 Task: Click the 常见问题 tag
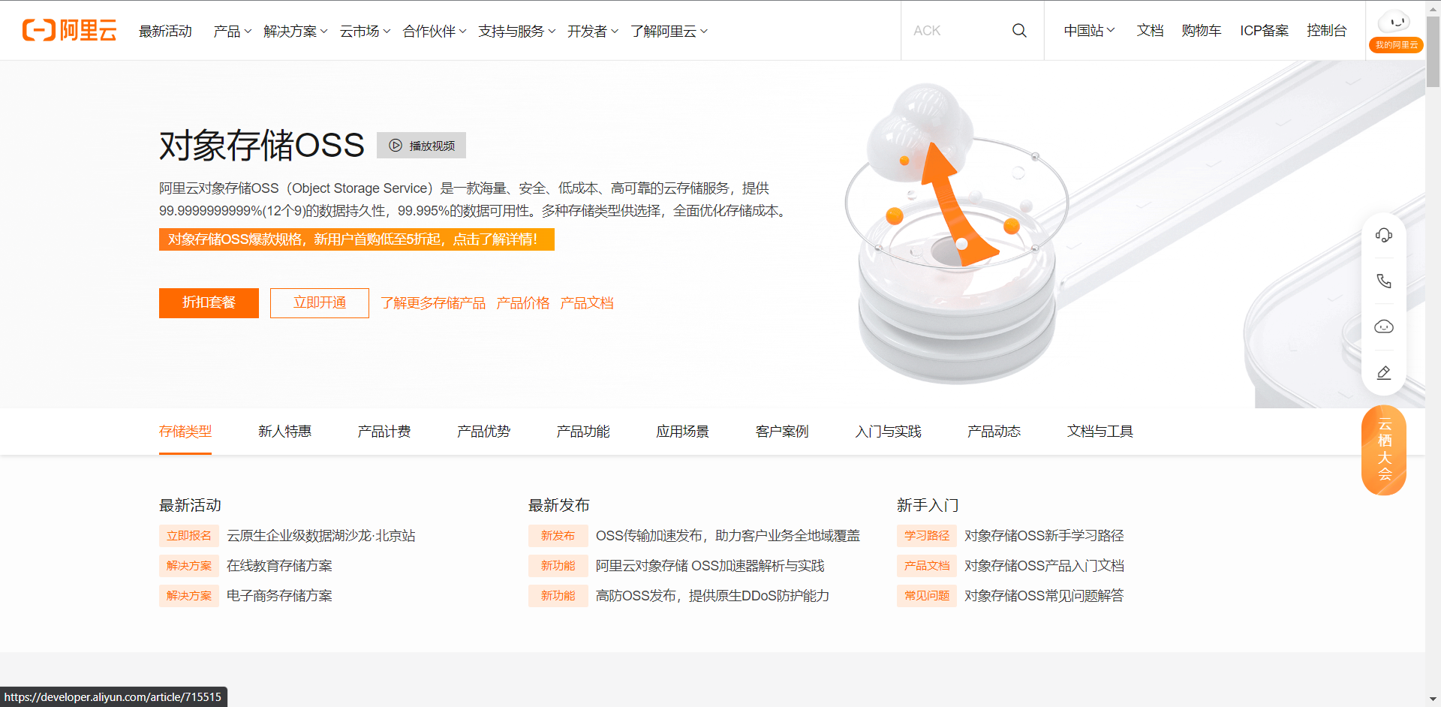tap(927, 596)
